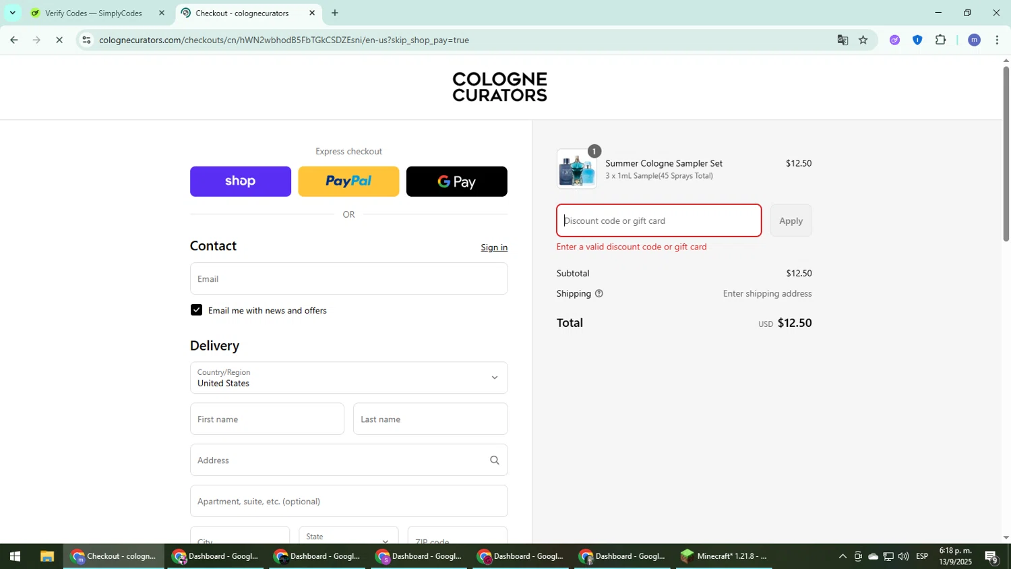Open a new browser tab
Image resolution: width=1011 pixels, height=569 pixels.
[x=335, y=13]
